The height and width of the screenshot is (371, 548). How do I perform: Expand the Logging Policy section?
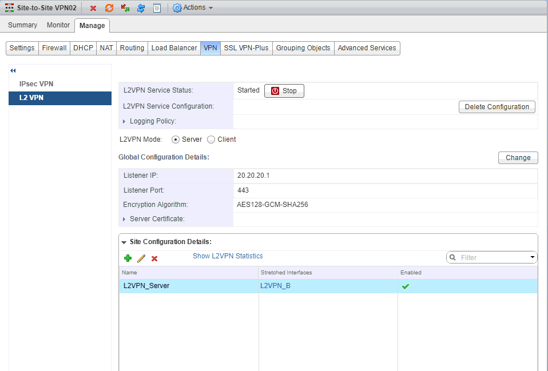(125, 121)
